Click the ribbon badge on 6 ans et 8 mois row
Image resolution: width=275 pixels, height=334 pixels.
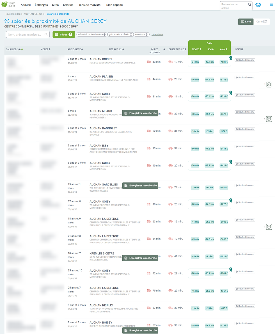(x=231, y=93)
